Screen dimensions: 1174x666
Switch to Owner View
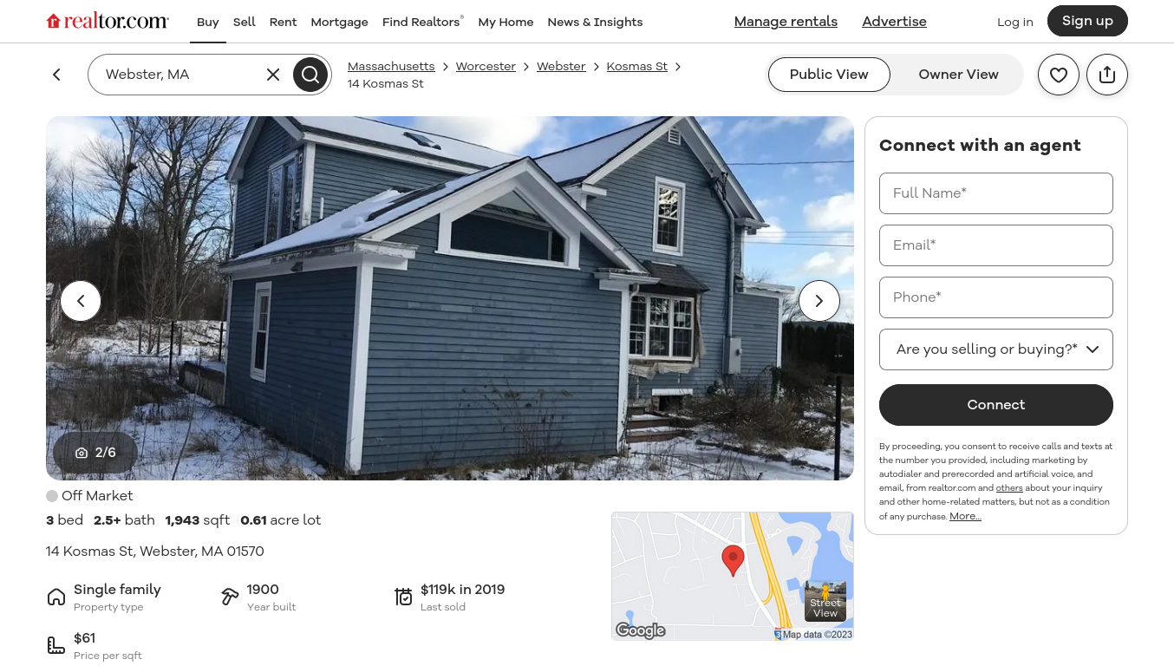958,75
